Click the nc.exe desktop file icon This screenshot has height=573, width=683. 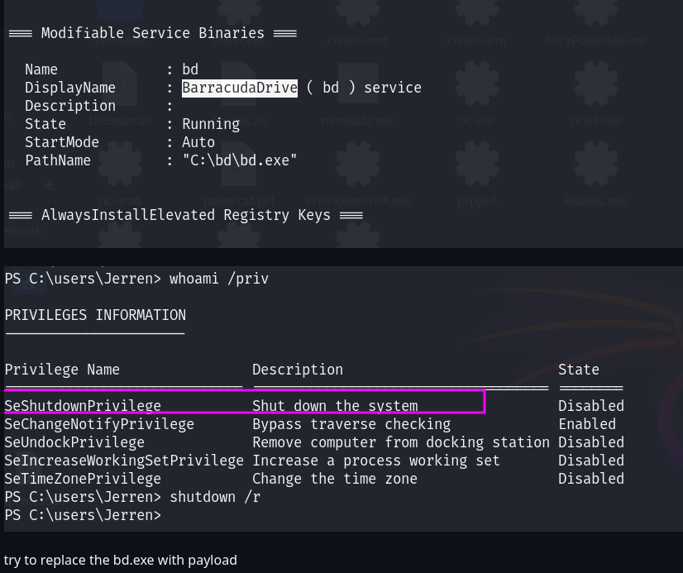click(x=477, y=96)
